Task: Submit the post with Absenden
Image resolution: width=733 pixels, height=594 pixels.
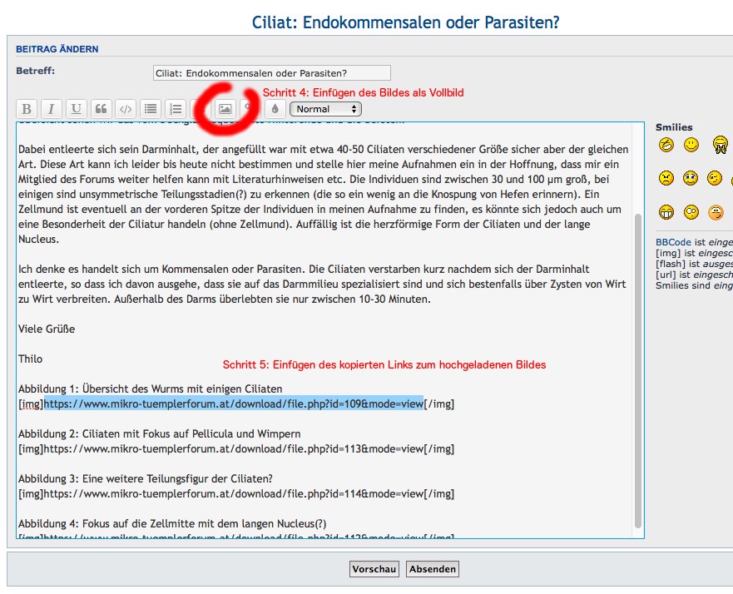Action: coord(433,569)
